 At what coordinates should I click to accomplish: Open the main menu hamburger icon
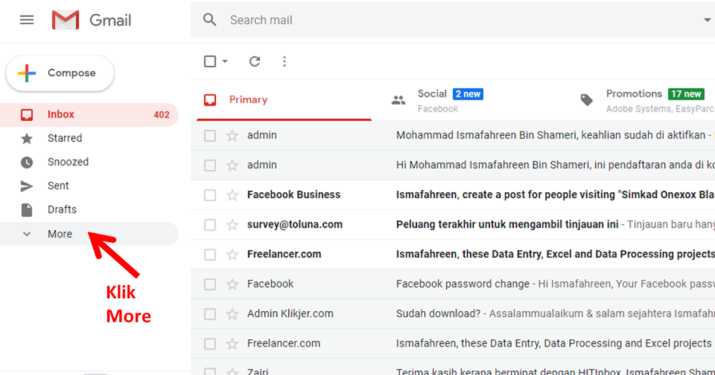(x=27, y=20)
